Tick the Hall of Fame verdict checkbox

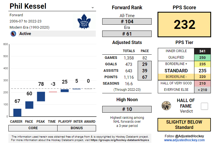pos(204,106)
